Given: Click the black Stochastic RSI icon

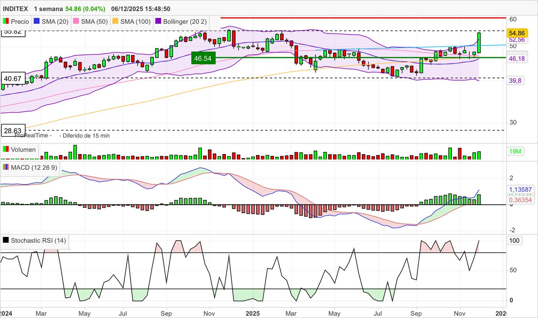Looking at the screenshot, I should [x=5, y=241].
